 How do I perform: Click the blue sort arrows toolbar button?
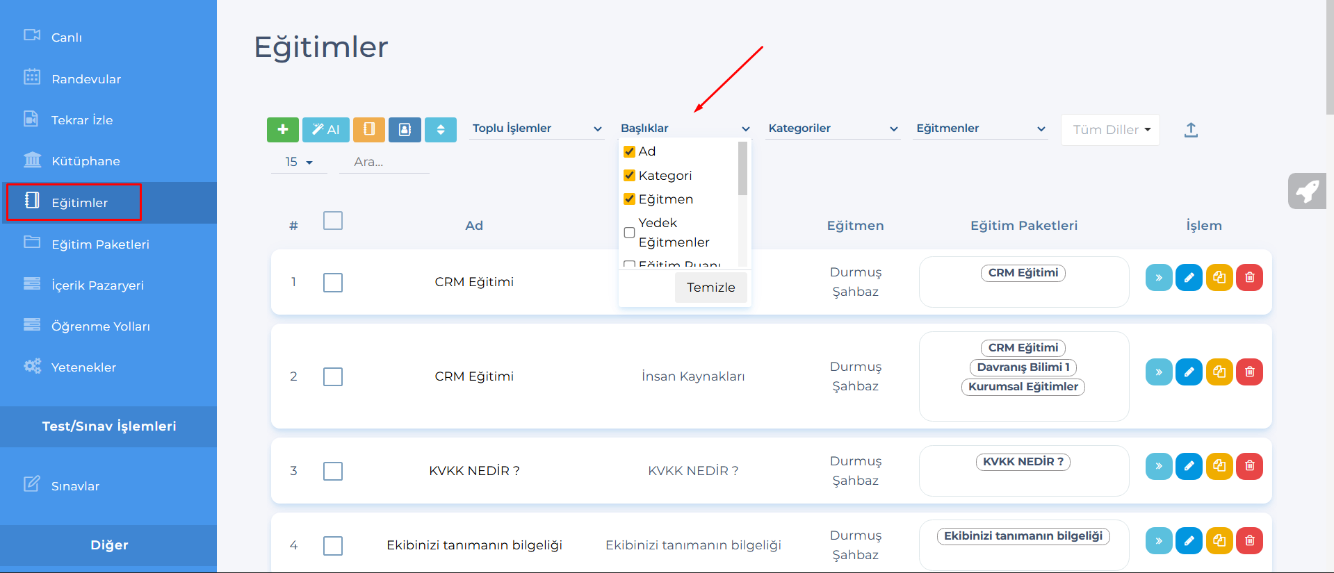coord(440,130)
